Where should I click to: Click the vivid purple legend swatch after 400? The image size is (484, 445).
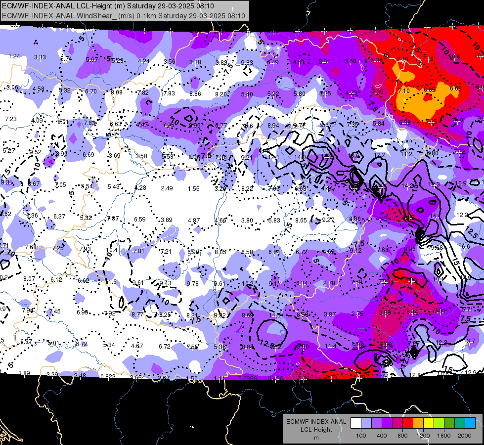pyautogui.click(x=387, y=423)
